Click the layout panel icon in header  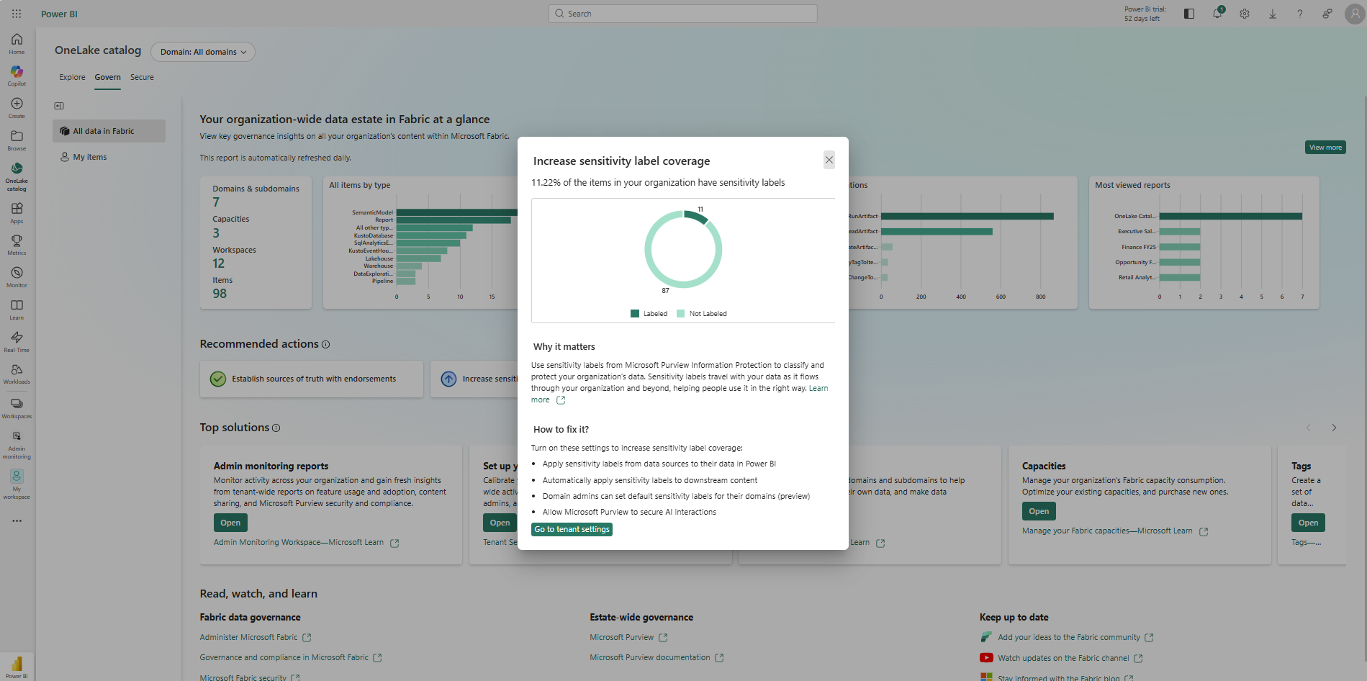click(x=1189, y=14)
